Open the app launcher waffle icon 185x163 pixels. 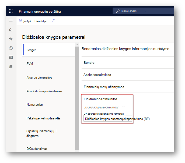pyautogui.click(x=11, y=11)
